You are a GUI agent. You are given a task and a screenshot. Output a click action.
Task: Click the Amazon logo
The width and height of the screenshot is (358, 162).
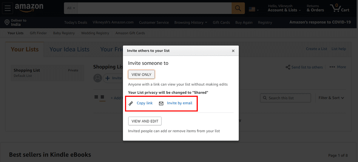(29, 8)
